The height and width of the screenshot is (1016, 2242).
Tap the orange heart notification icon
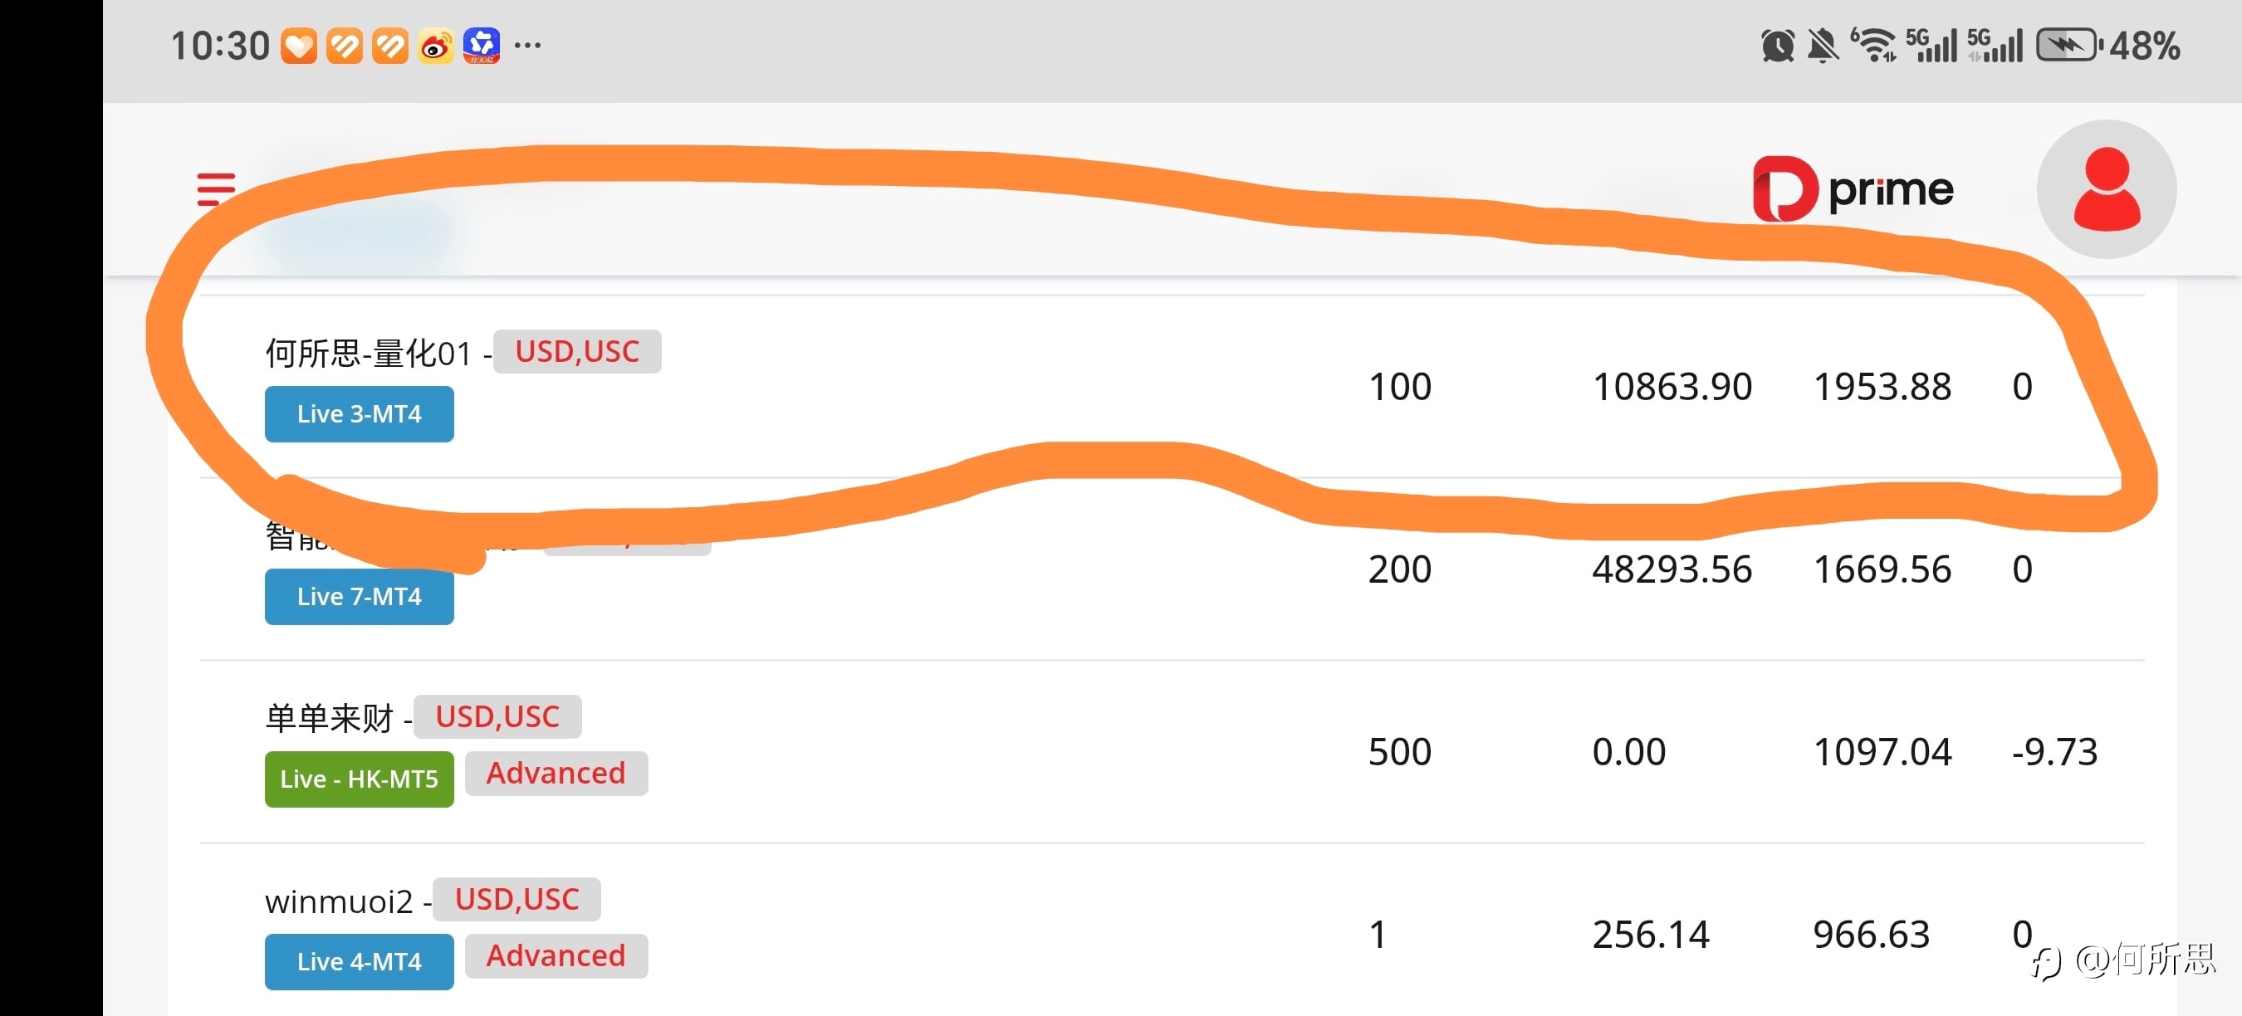(x=299, y=46)
